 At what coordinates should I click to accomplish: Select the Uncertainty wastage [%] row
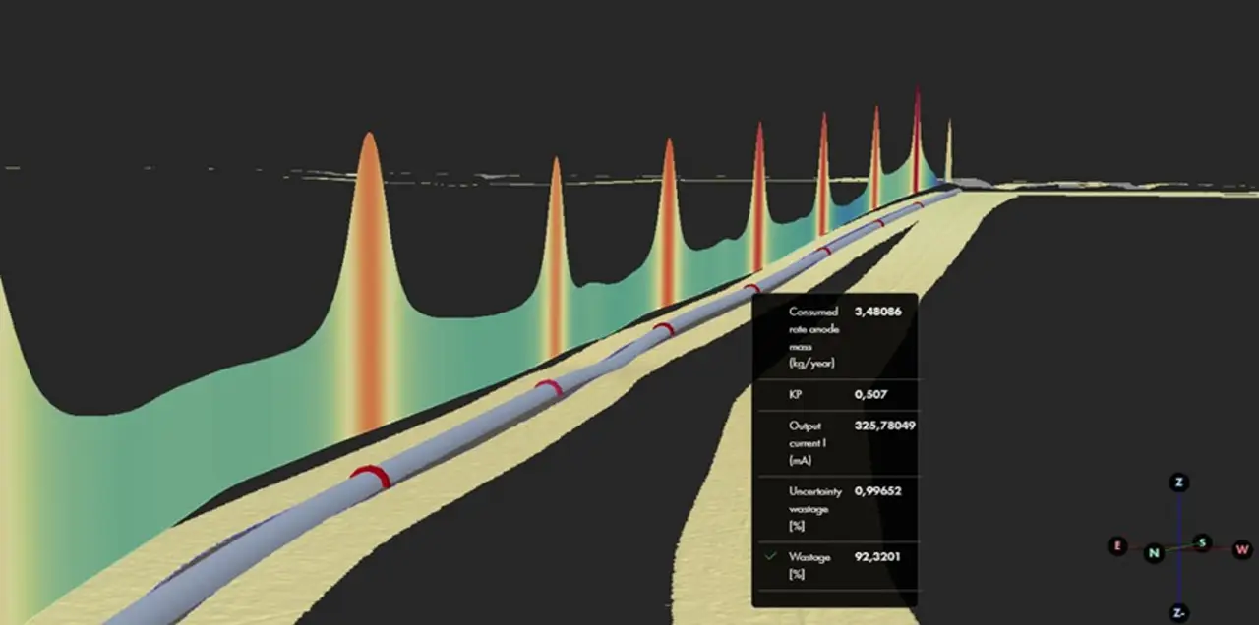coord(836,508)
